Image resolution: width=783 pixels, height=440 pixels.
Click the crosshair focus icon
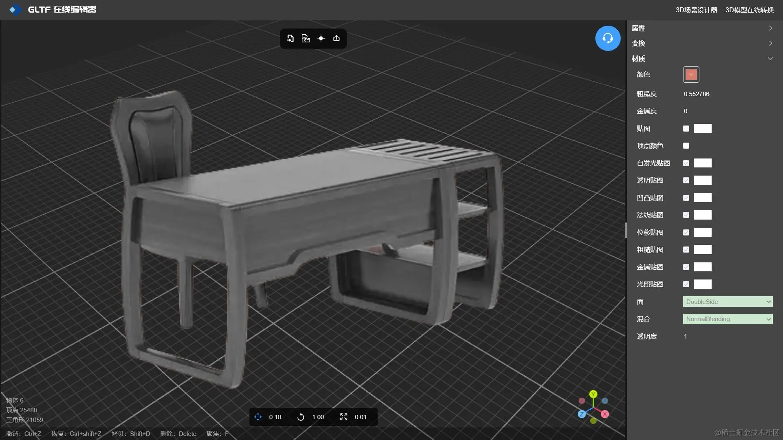pyautogui.click(x=321, y=38)
